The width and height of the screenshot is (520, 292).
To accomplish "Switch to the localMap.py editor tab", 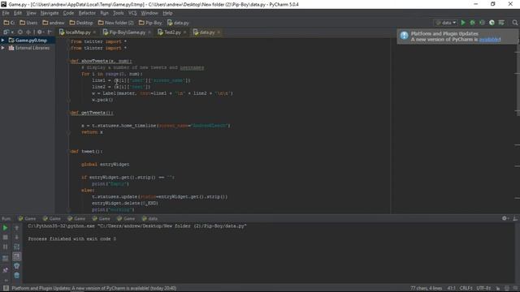I will pyautogui.click(x=78, y=32).
